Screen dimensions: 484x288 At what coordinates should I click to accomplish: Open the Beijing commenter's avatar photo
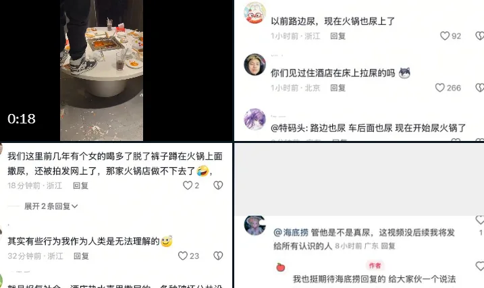pyautogui.click(x=254, y=65)
